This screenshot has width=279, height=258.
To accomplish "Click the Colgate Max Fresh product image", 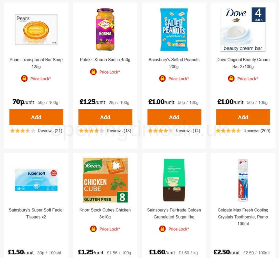I will point(243,180).
